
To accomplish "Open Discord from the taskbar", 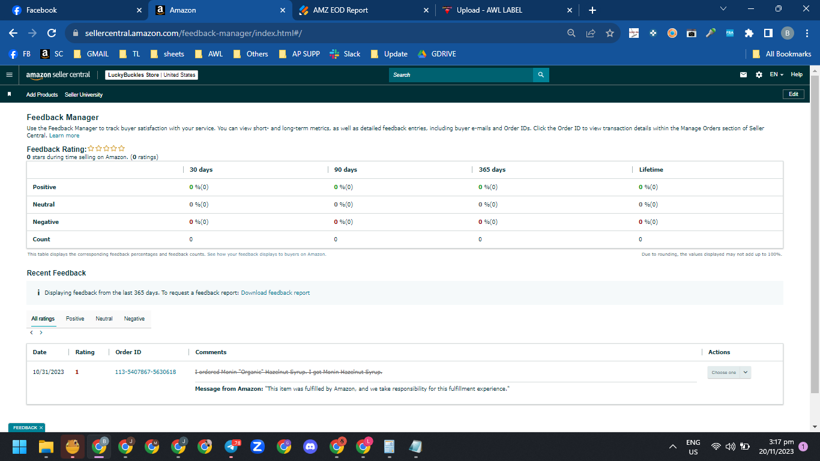I will [310, 446].
